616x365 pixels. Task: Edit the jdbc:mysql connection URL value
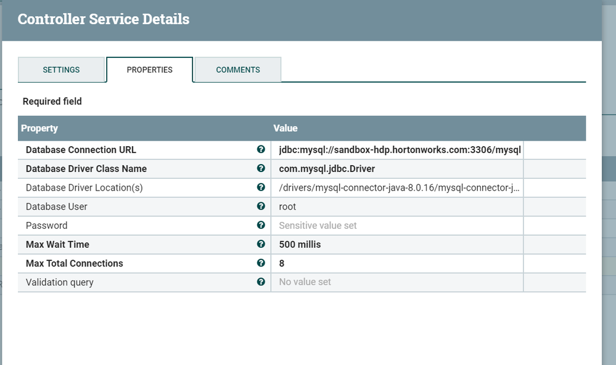click(x=400, y=150)
